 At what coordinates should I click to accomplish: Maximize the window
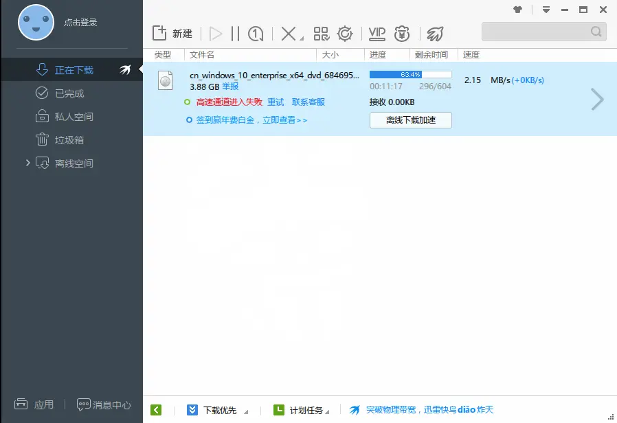tap(583, 10)
